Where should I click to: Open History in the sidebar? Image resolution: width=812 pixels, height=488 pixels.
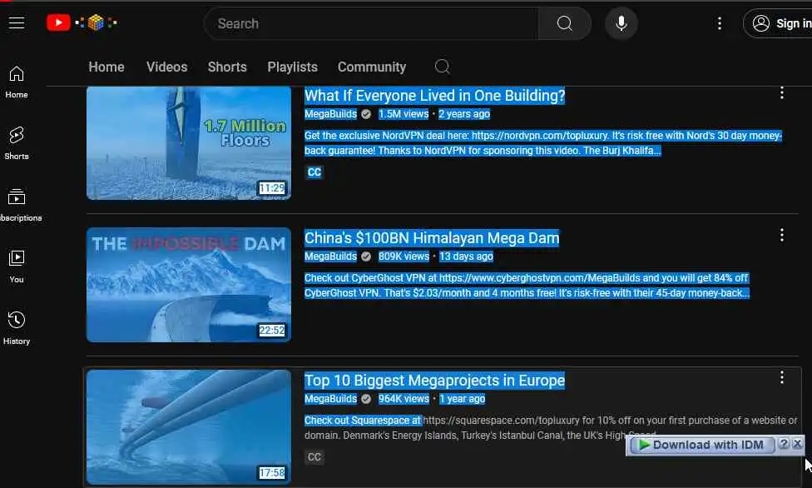point(17,329)
